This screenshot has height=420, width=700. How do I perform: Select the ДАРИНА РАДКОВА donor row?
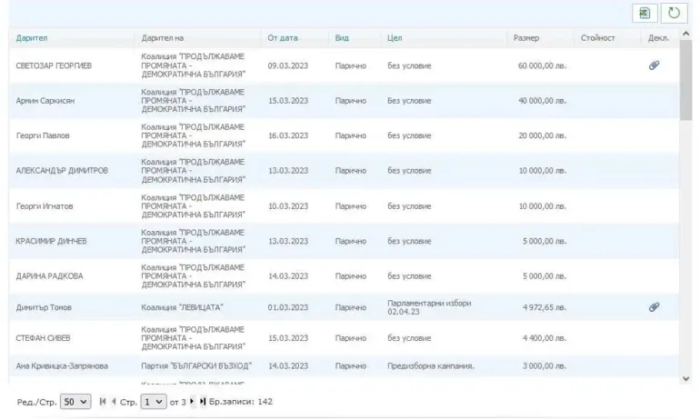tap(47, 275)
